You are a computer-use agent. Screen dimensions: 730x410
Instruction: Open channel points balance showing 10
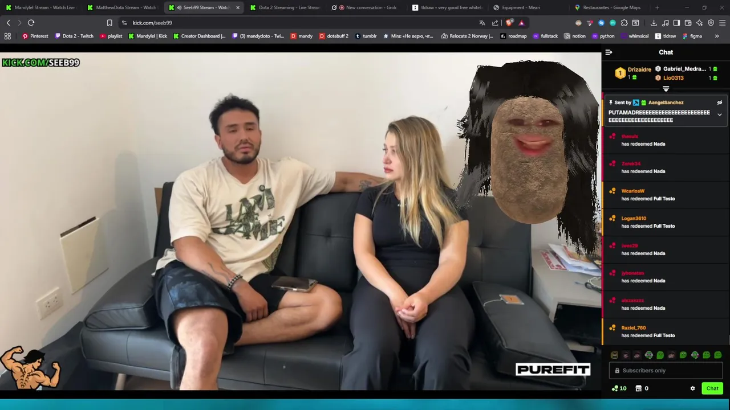click(619, 388)
